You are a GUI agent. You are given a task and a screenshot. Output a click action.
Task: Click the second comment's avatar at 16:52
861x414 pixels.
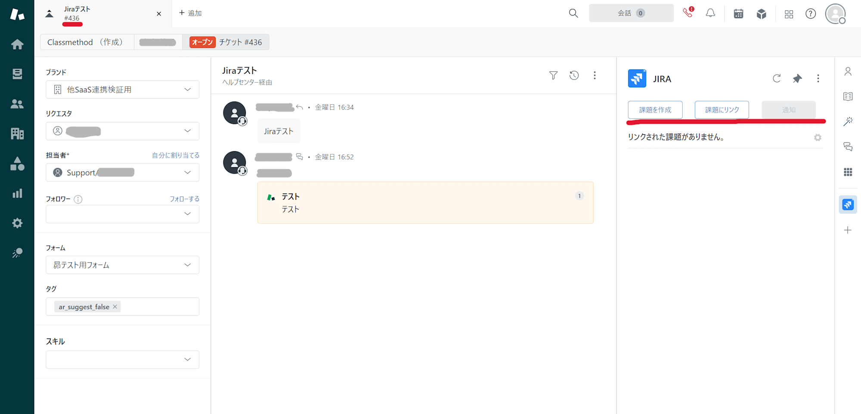pyautogui.click(x=235, y=163)
